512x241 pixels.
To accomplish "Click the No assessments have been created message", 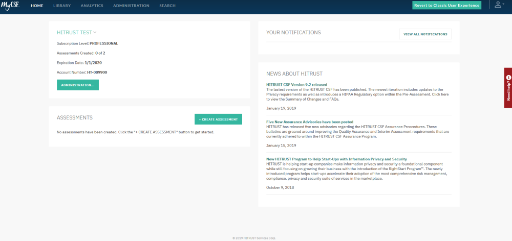I will (135, 133).
